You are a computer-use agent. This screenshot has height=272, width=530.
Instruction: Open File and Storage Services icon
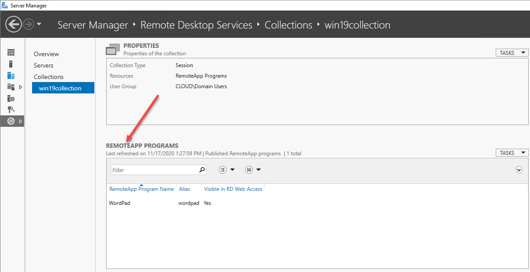click(x=11, y=87)
